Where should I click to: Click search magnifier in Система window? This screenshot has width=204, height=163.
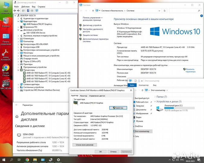pyautogui.click(x=199, y=11)
